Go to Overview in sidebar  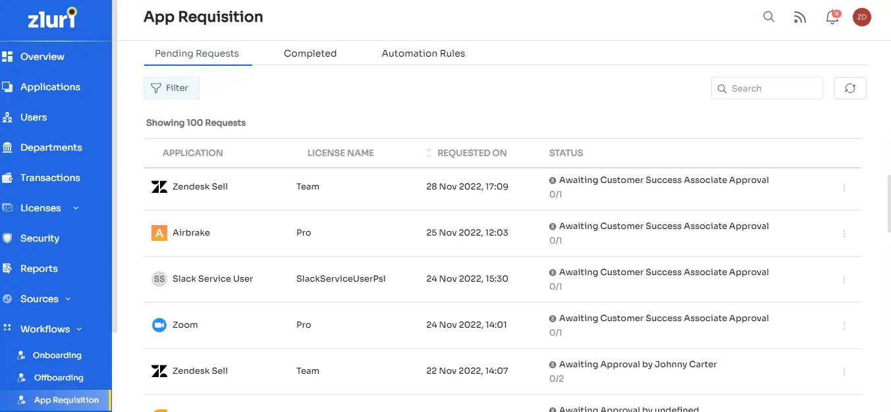[42, 57]
